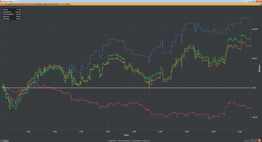The height and width of the screenshot is (142, 262).
Task: Click the Hands axis title
Action: click(126, 135)
